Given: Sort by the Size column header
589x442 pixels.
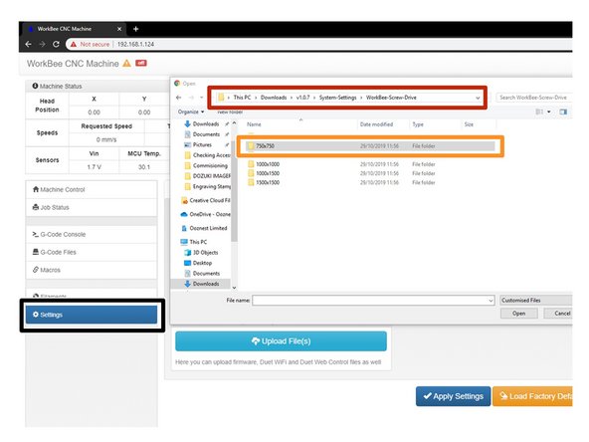Looking at the screenshot, I should [469, 124].
